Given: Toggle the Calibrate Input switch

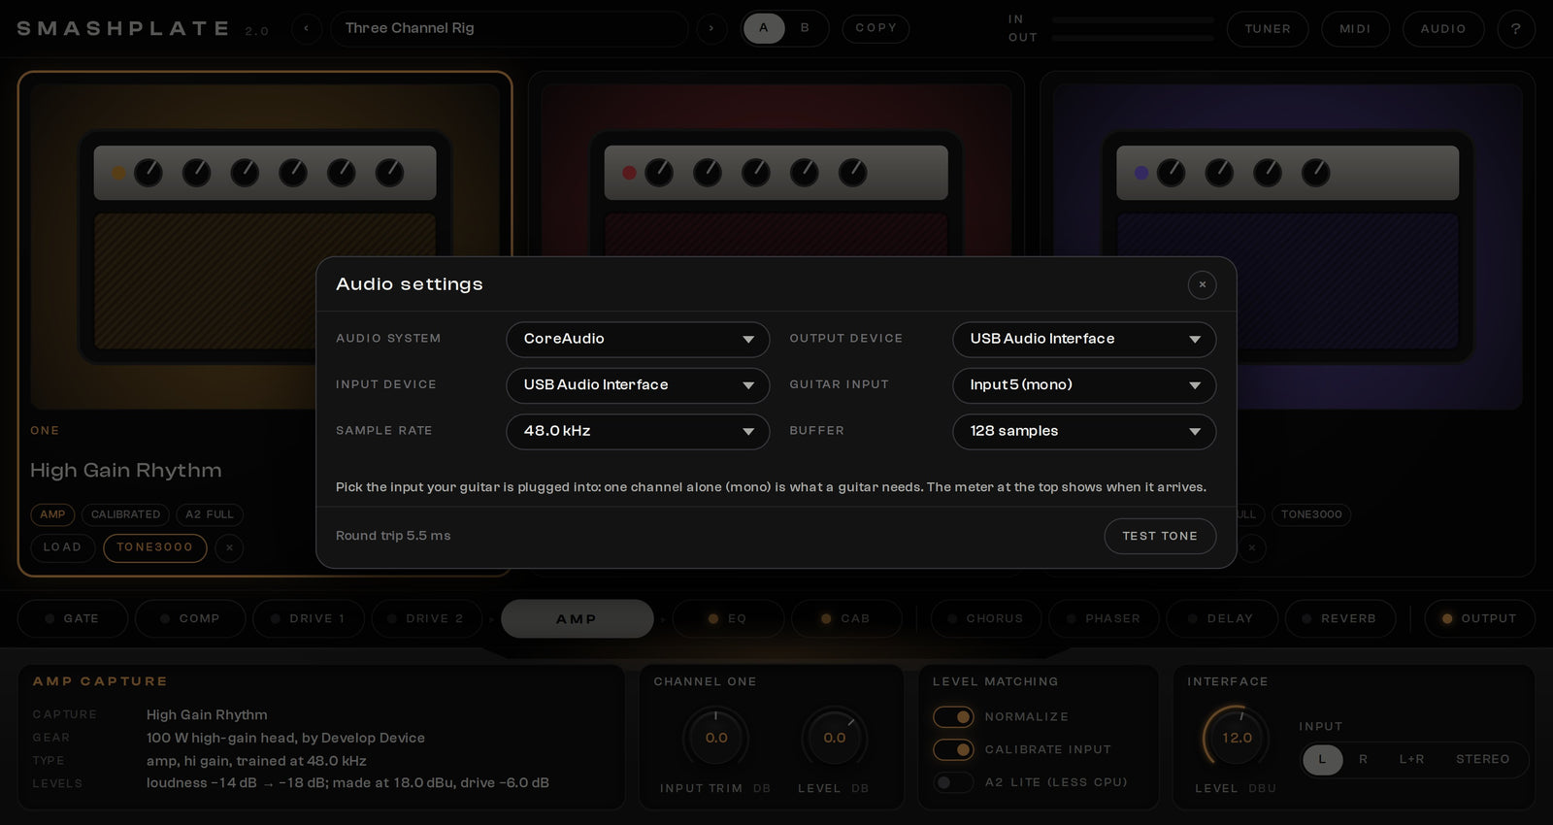Looking at the screenshot, I should [x=953, y=749].
